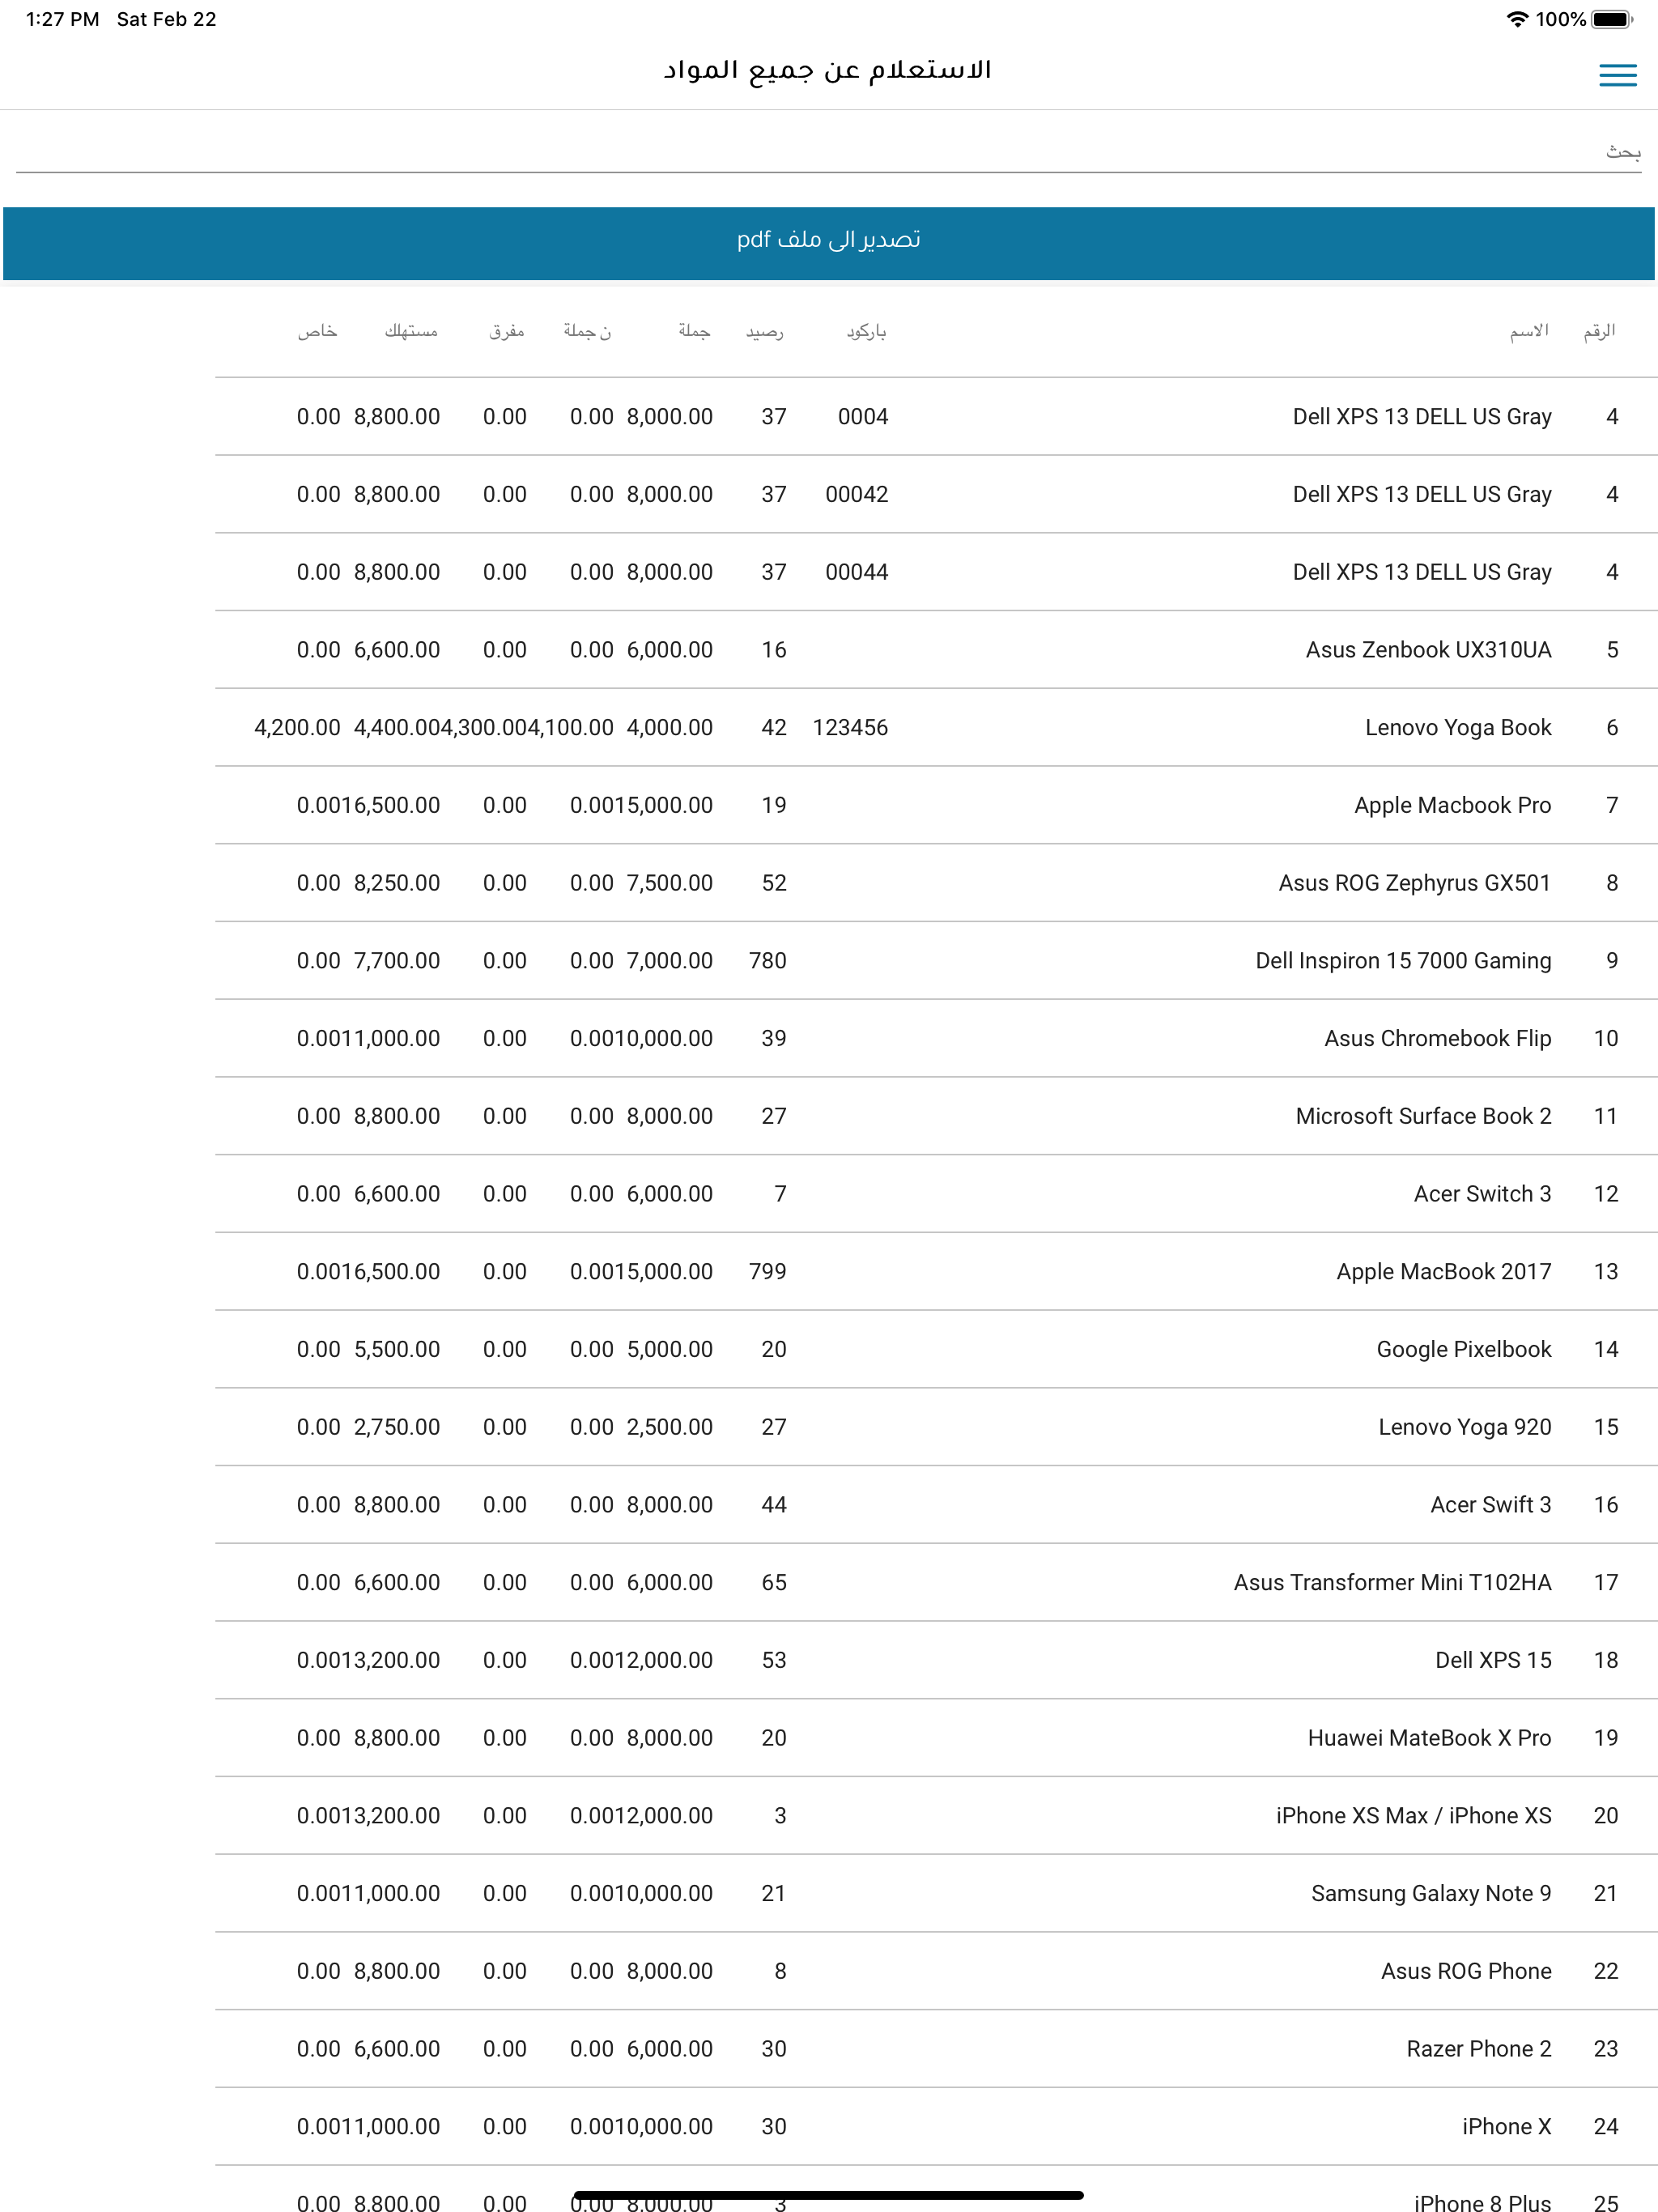
Task: Select the 2,750.00 consumer price cell
Action: pyautogui.click(x=397, y=1428)
